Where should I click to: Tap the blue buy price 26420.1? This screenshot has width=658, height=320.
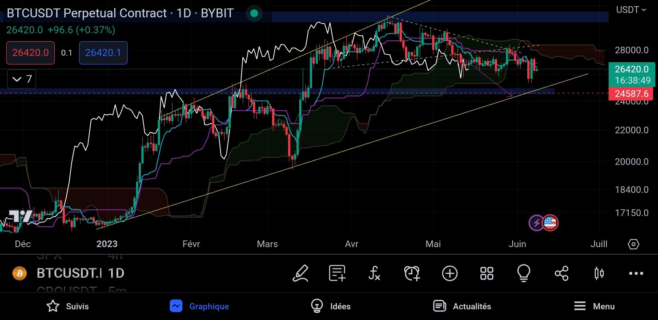pos(103,53)
